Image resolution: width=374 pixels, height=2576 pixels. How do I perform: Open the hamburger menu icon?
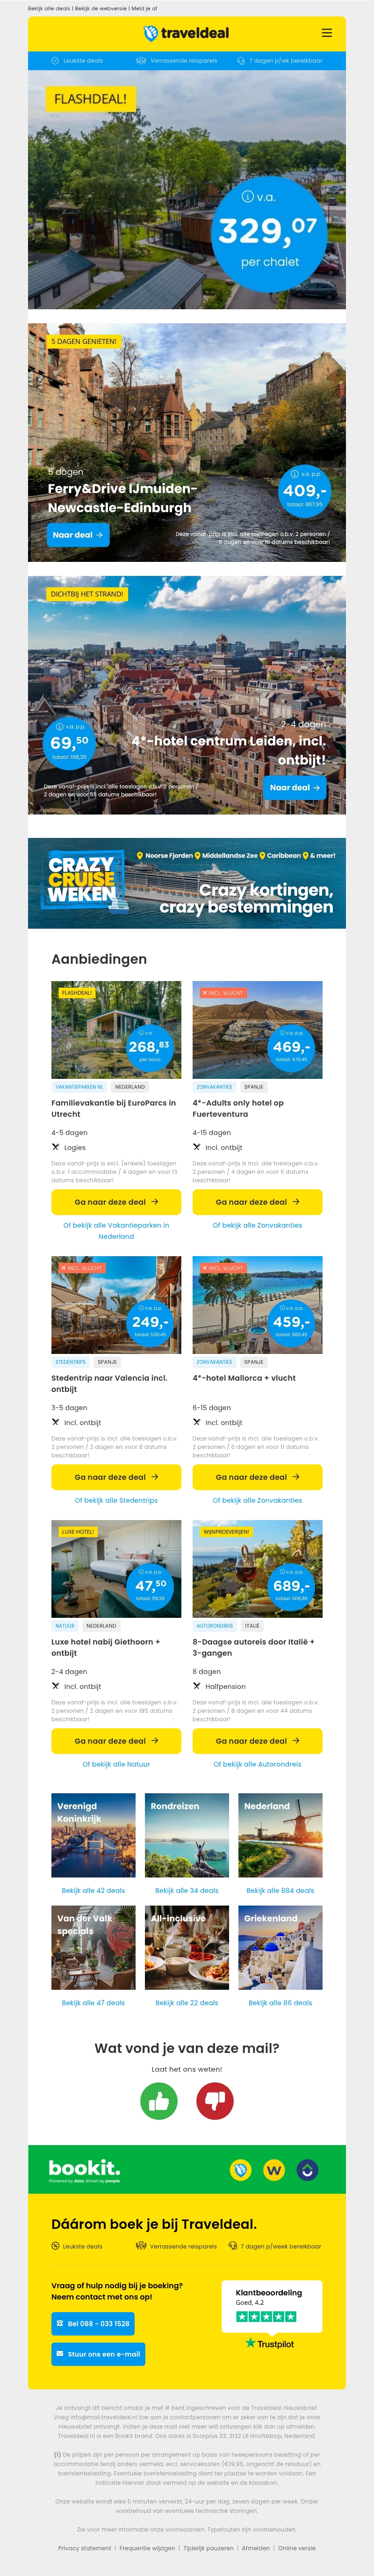pyautogui.click(x=326, y=33)
